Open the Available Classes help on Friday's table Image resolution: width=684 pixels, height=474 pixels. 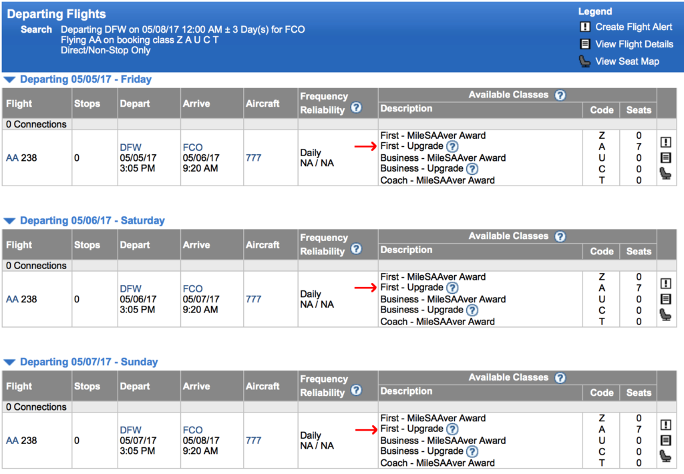coord(560,95)
